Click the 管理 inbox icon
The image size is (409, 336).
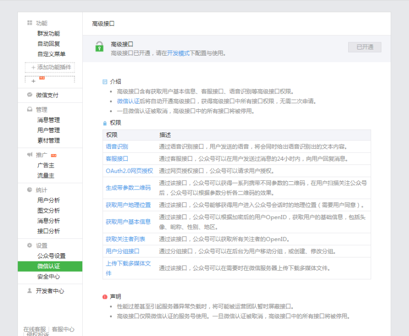point(30,109)
